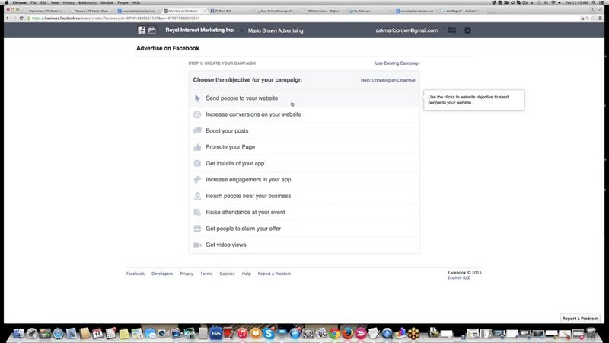
Task: Click location pin icon for Reach people nearby
Action: pos(197,196)
